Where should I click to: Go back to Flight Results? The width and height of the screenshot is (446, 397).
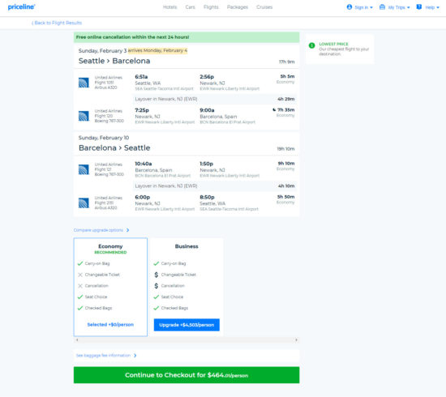pyautogui.click(x=57, y=23)
